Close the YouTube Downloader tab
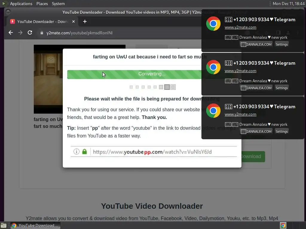Screen dimensions: 306x229 (x=74, y=21)
